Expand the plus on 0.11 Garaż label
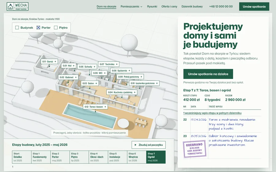The height and width of the screenshot is (172, 276). (x=55, y=62)
